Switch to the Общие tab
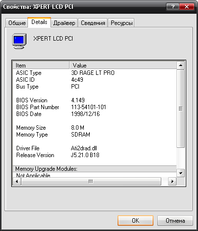The width and height of the screenshot is (198, 231). click(x=17, y=23)
